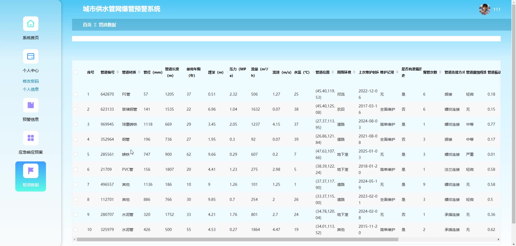The height and width of the screenshot is (246, 516).
Task: Sort by the 周围环境 column arrows
Action: coord(354,72)
